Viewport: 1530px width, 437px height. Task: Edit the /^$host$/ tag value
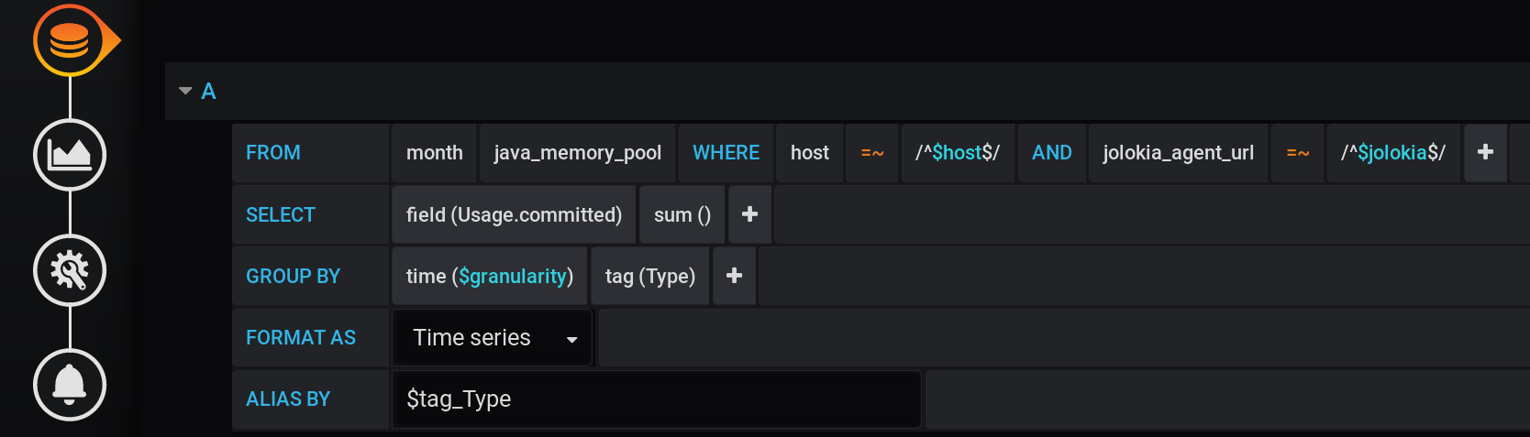click(x=958, y=153)
